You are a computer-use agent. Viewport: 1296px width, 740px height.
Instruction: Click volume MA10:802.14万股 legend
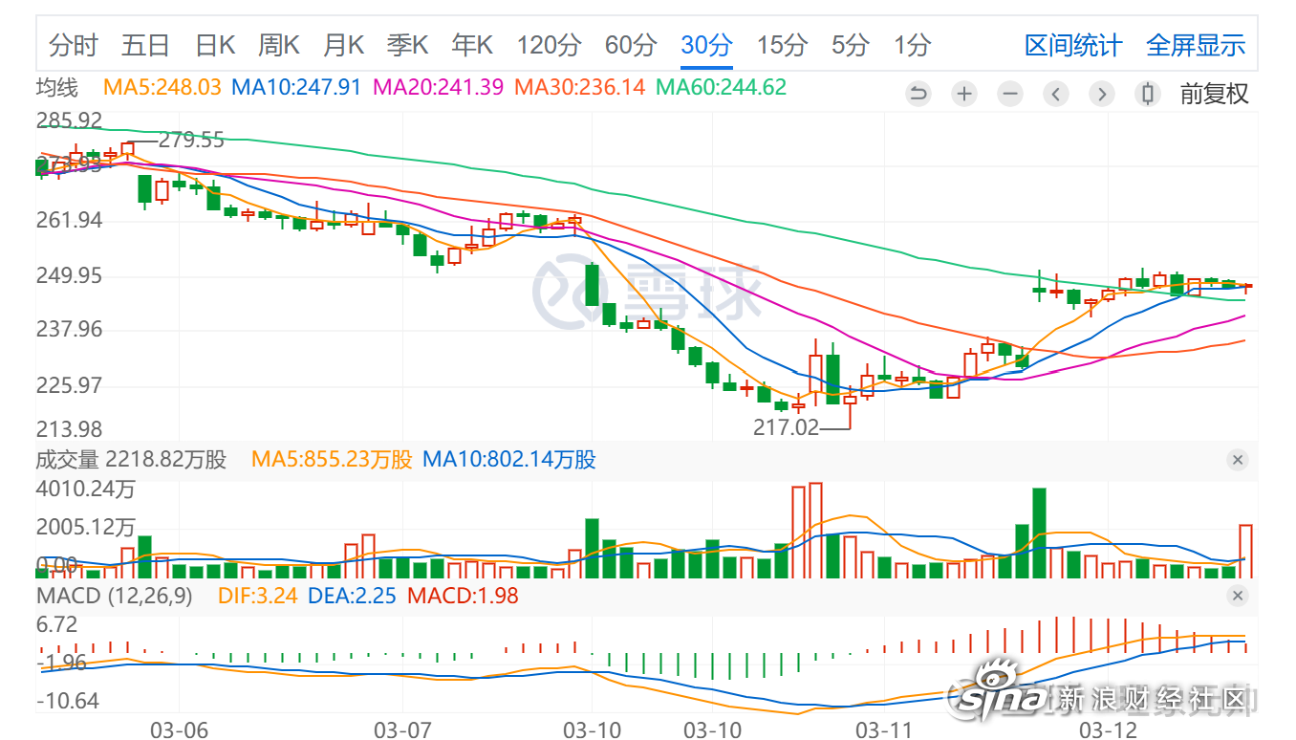[508, 460]
